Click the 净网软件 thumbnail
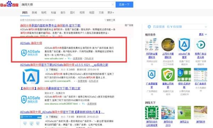This screenshot has width=213, height=128. tap(201, 112)
